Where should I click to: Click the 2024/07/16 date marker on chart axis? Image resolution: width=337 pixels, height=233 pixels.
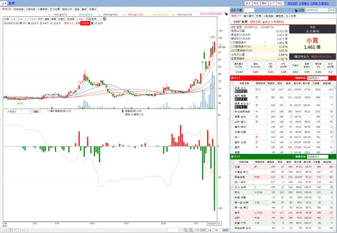[x=214, y=224]
